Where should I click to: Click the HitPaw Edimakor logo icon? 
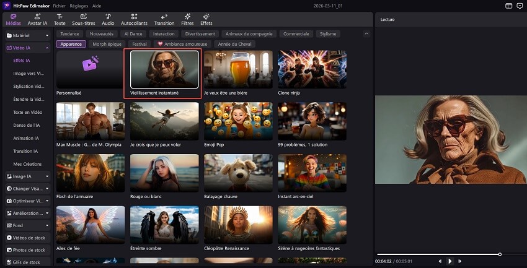point(6,6)
